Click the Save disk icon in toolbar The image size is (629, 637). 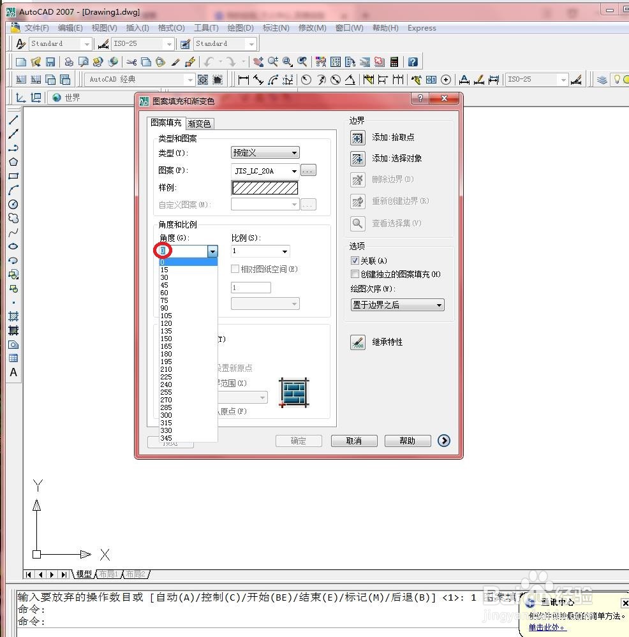50,62
